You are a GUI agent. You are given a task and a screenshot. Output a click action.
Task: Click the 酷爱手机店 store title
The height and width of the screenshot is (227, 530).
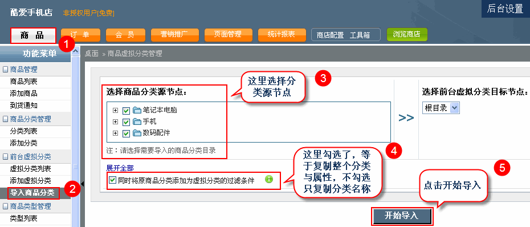point(31,13)
